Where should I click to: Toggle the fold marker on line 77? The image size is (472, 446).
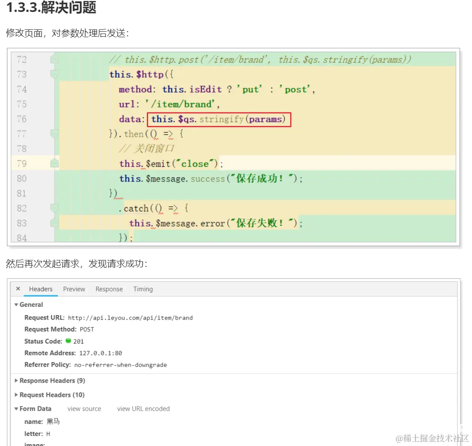pyautogui.click(x=55, y=133)
